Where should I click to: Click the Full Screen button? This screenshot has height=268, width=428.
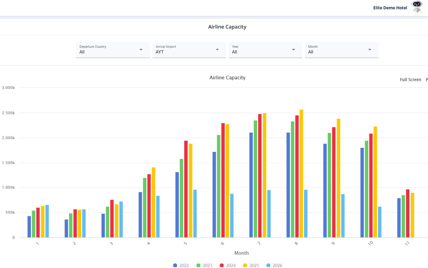pyautogui.click(x=410, y=80)
